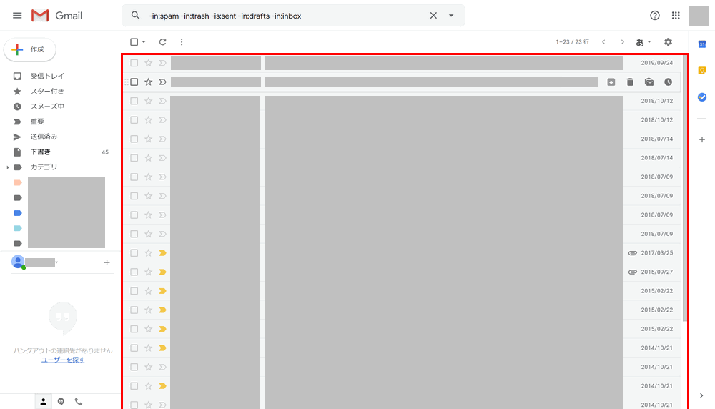Open the Google apps grid
Screen dimensions: 715x409
click(x=676, y=16)
